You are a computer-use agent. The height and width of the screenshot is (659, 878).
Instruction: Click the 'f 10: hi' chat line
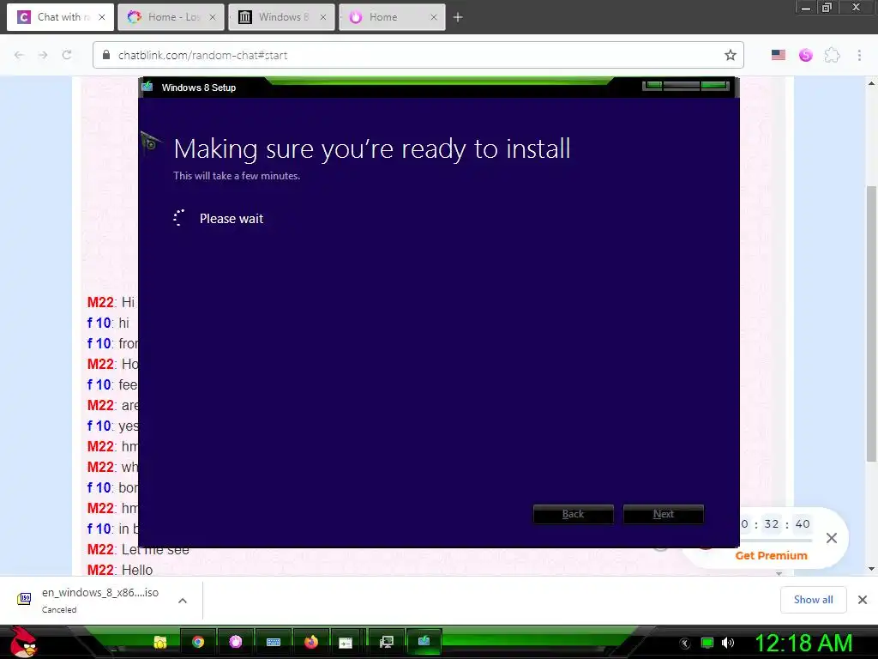tap(108, 323)
